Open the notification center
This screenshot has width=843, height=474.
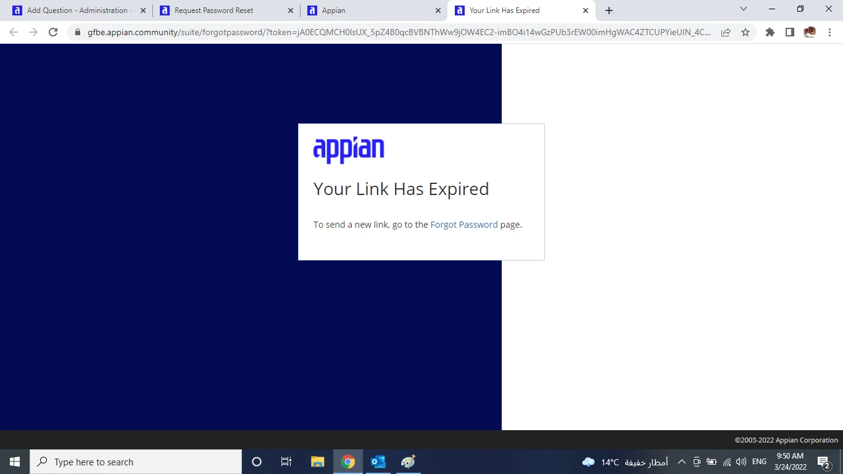[x=824, y=462]
